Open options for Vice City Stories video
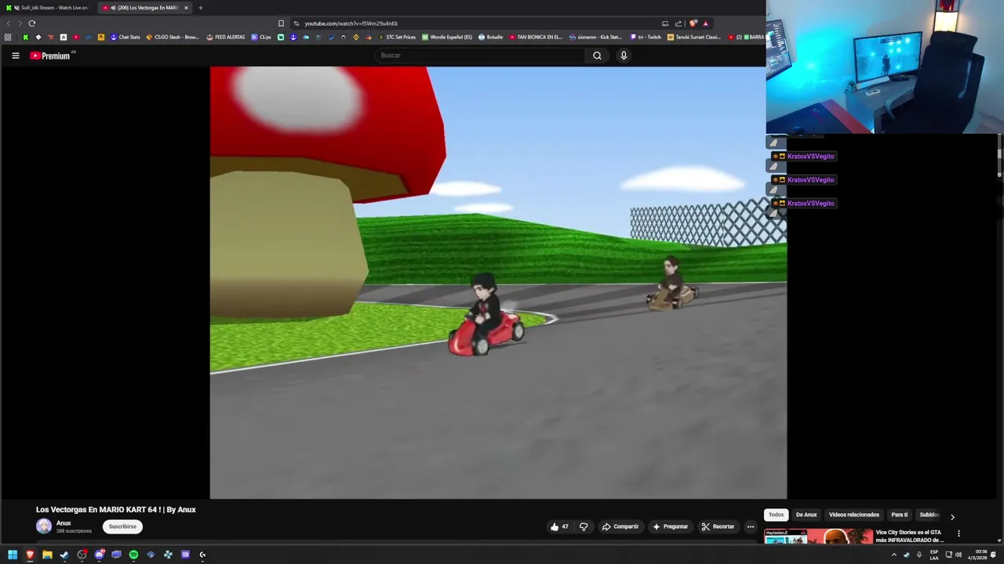This screenshot has height=564, width=1004. point(959,533)
